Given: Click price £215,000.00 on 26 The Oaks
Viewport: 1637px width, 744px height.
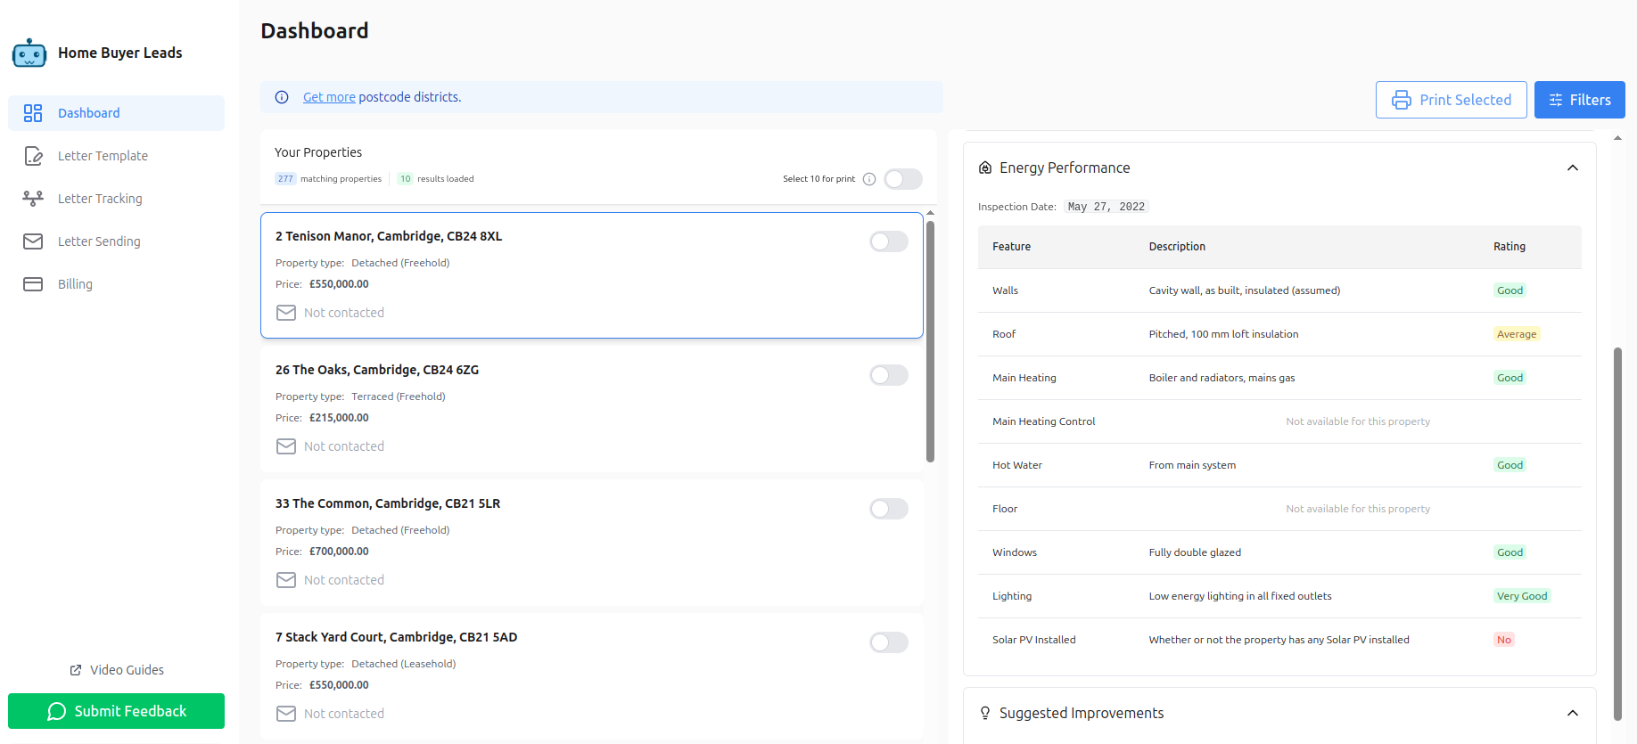Looking at the screenshot, I should point(339,418).
